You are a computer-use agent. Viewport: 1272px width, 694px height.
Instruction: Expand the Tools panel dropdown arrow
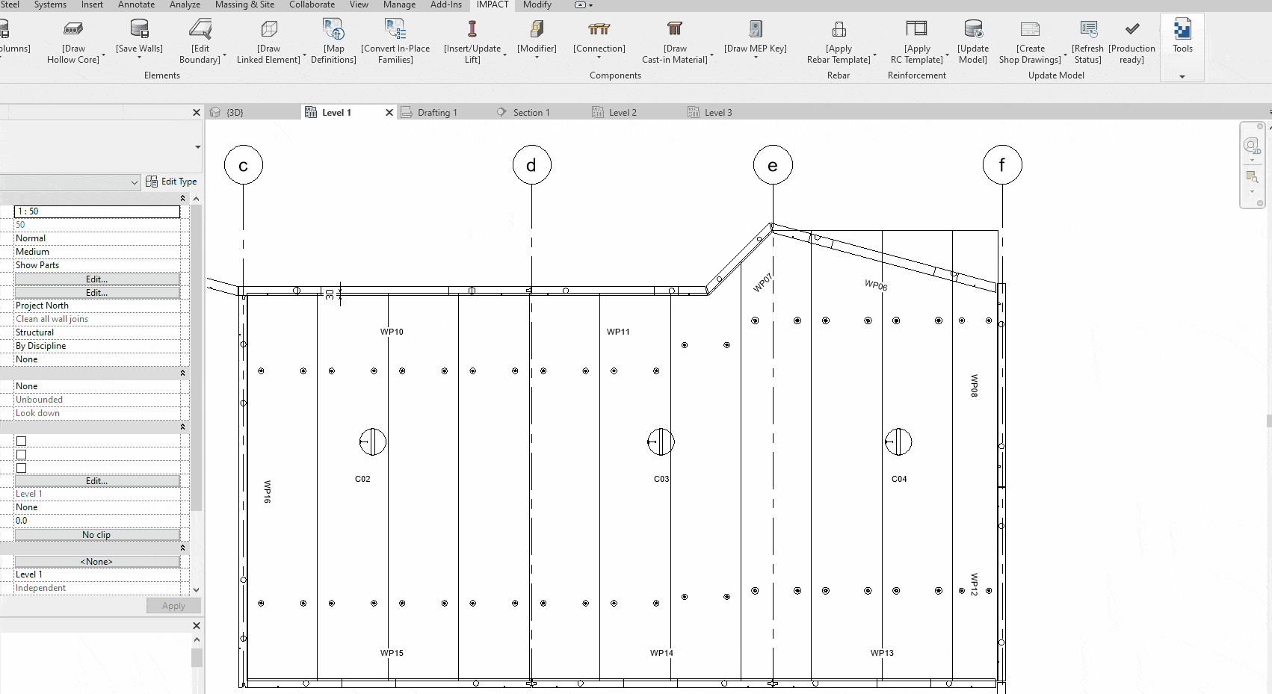tap(1182, 76)
